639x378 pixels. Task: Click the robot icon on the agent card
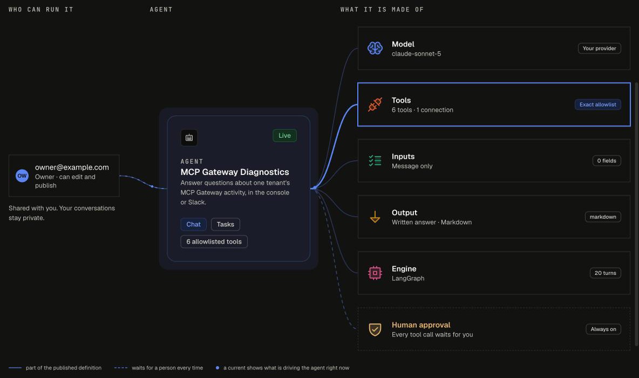pos(189,137)
